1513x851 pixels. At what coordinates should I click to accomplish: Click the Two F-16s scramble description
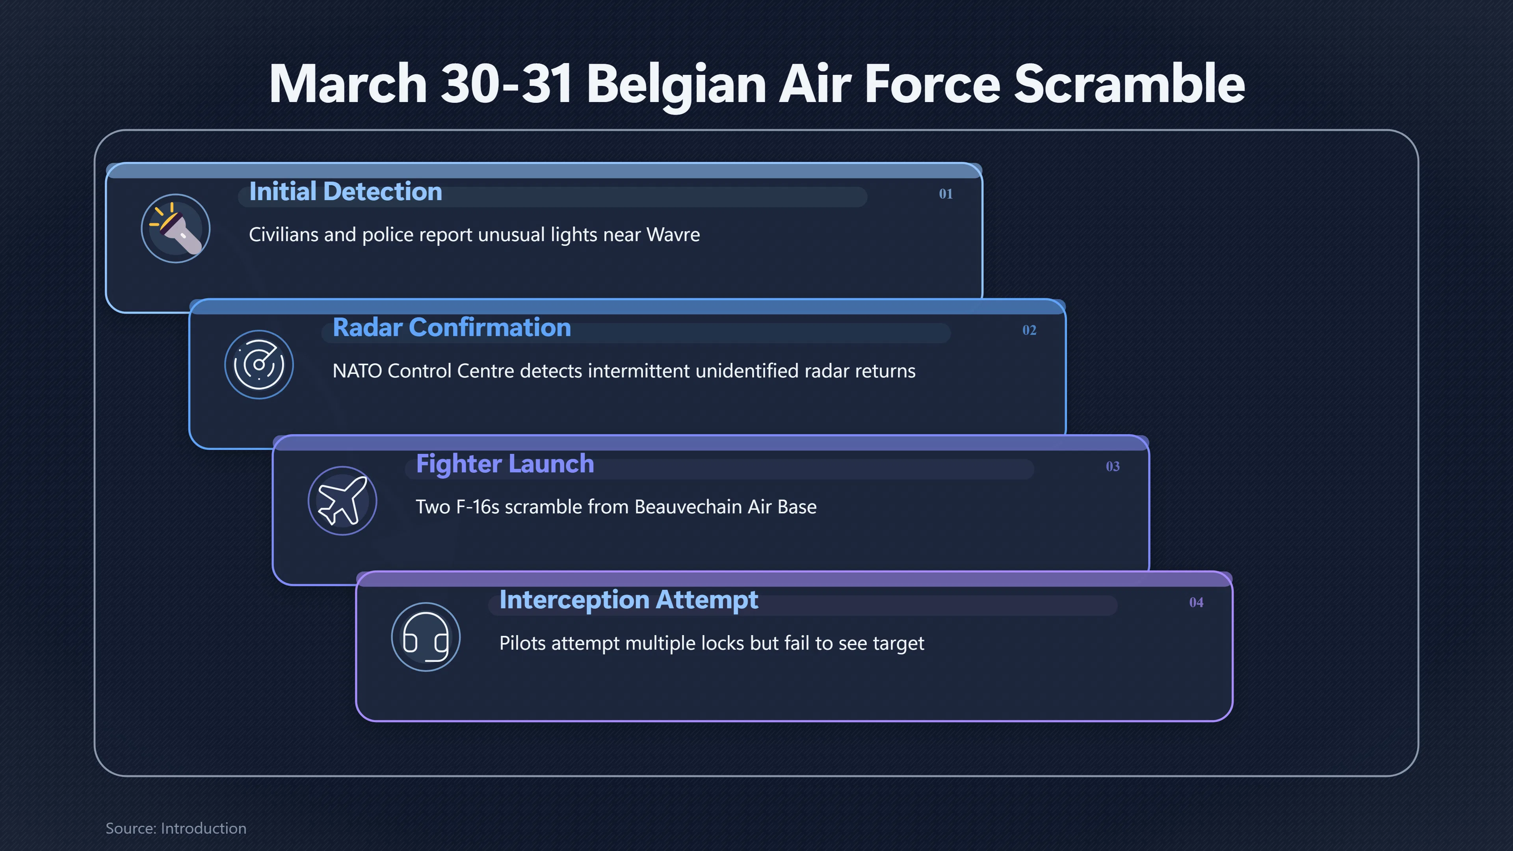click(x=616, y=507)
